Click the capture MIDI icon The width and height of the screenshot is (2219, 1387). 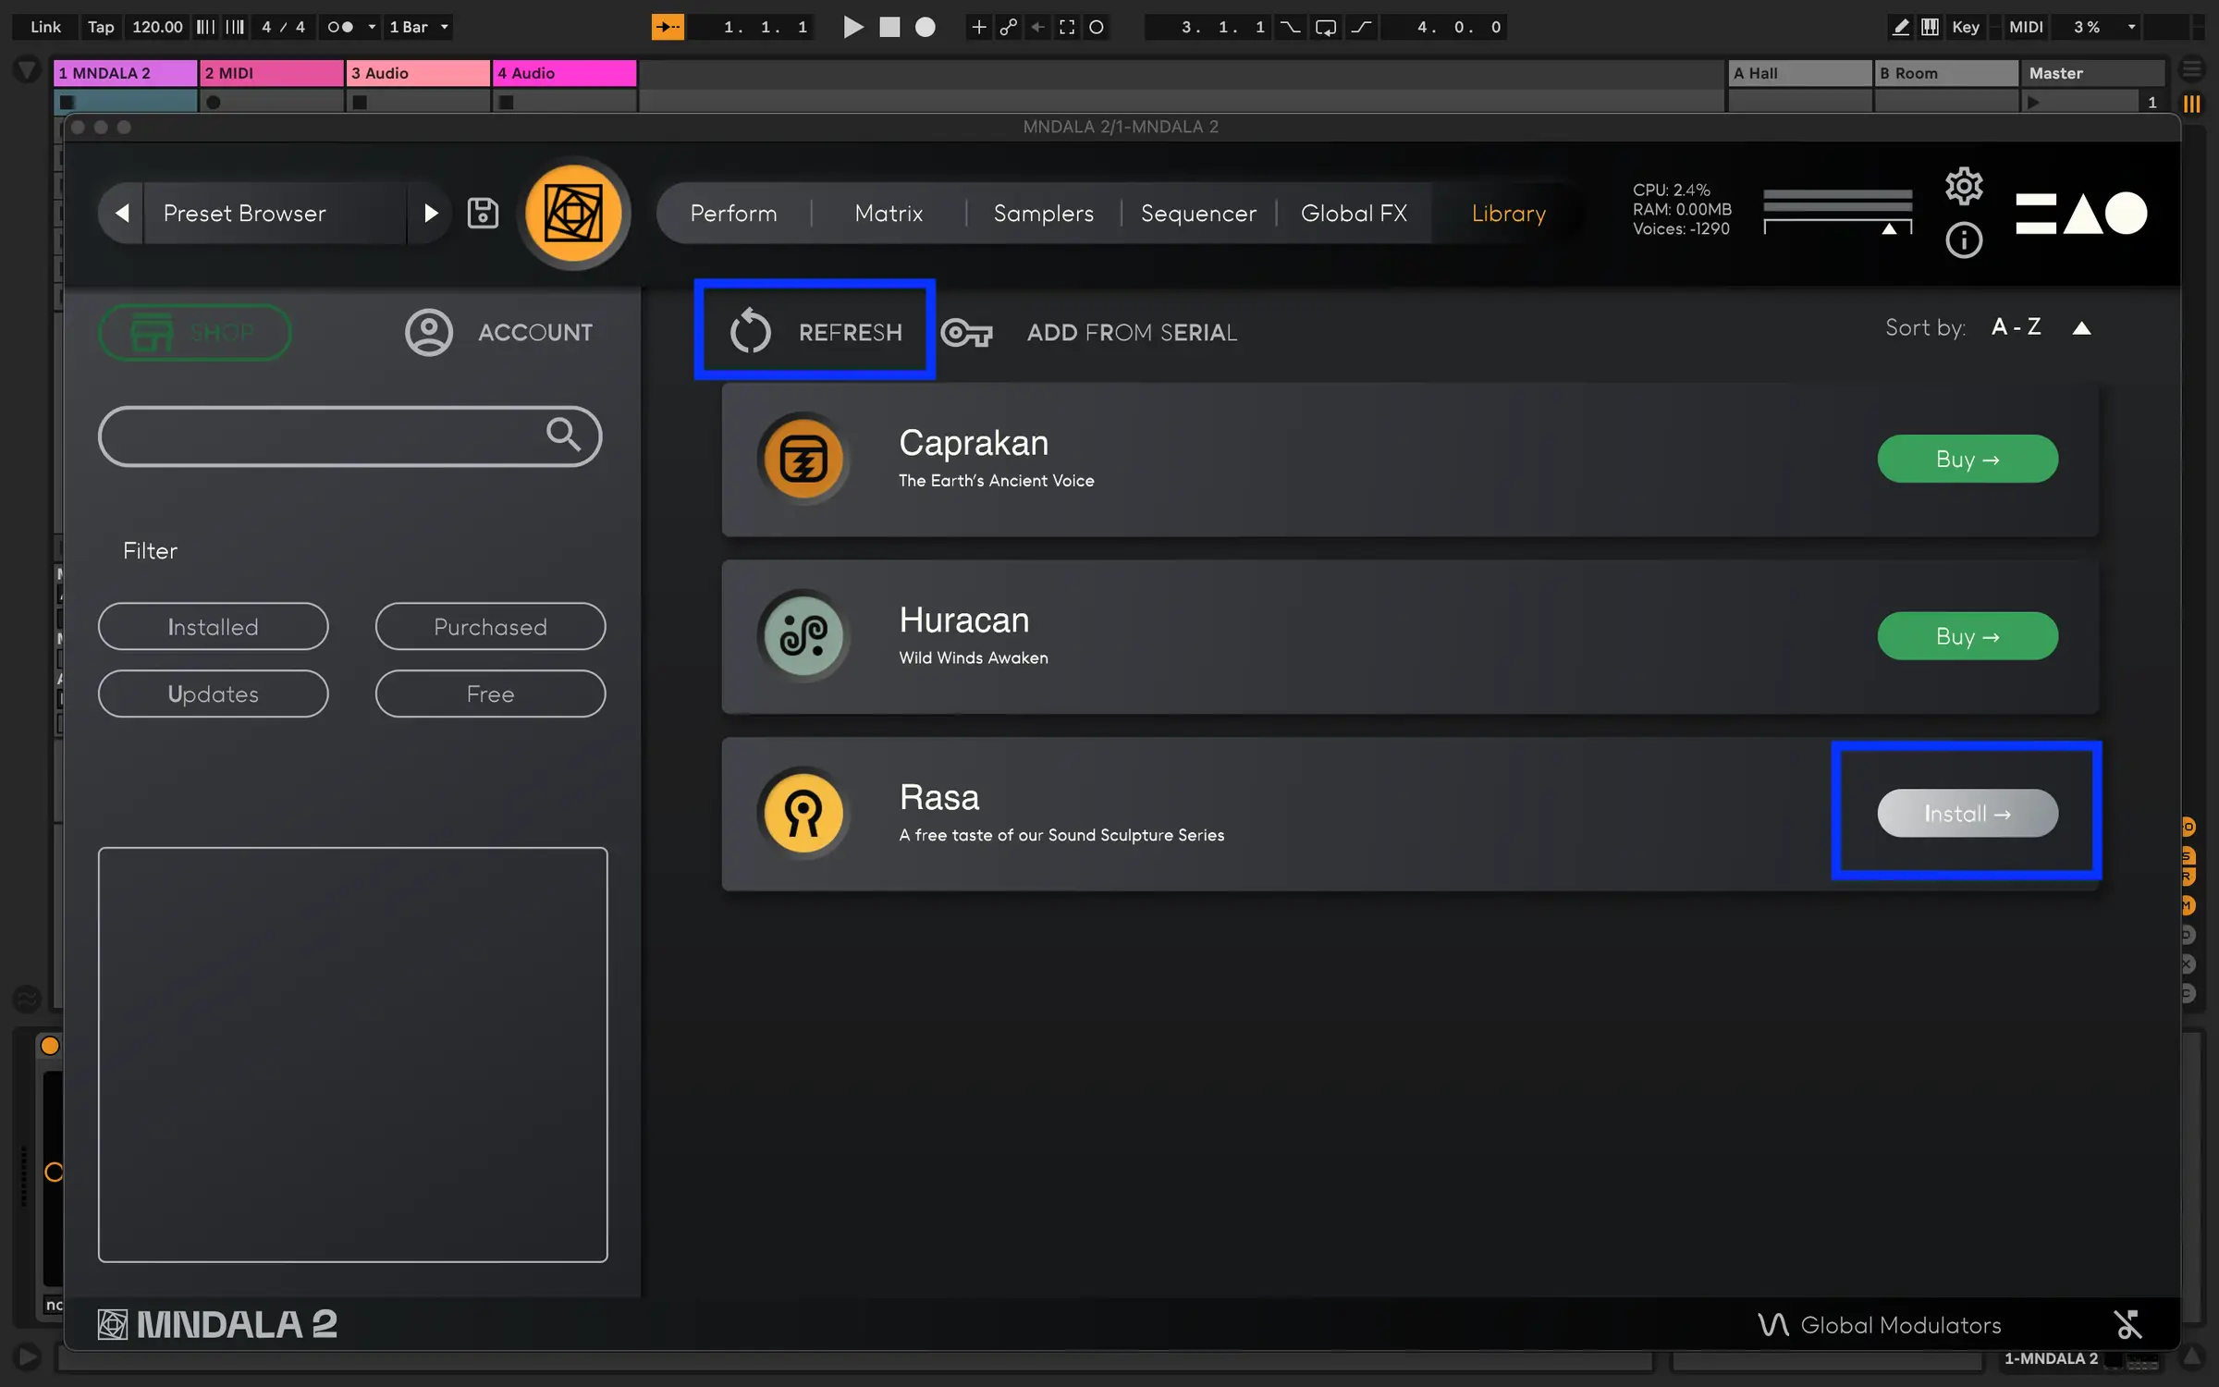click(x=1067, y=27)
